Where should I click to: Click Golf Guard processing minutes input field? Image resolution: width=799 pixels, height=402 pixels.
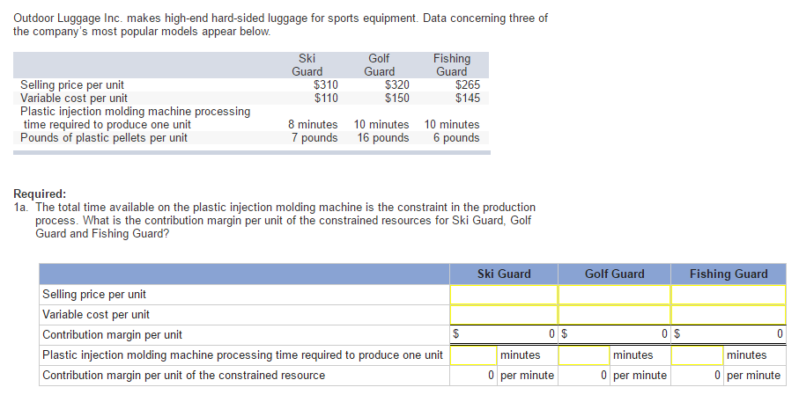coord(584,355)
